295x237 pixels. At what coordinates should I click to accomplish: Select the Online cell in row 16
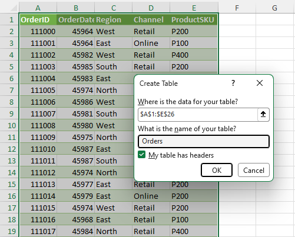[x=151, y=196]
